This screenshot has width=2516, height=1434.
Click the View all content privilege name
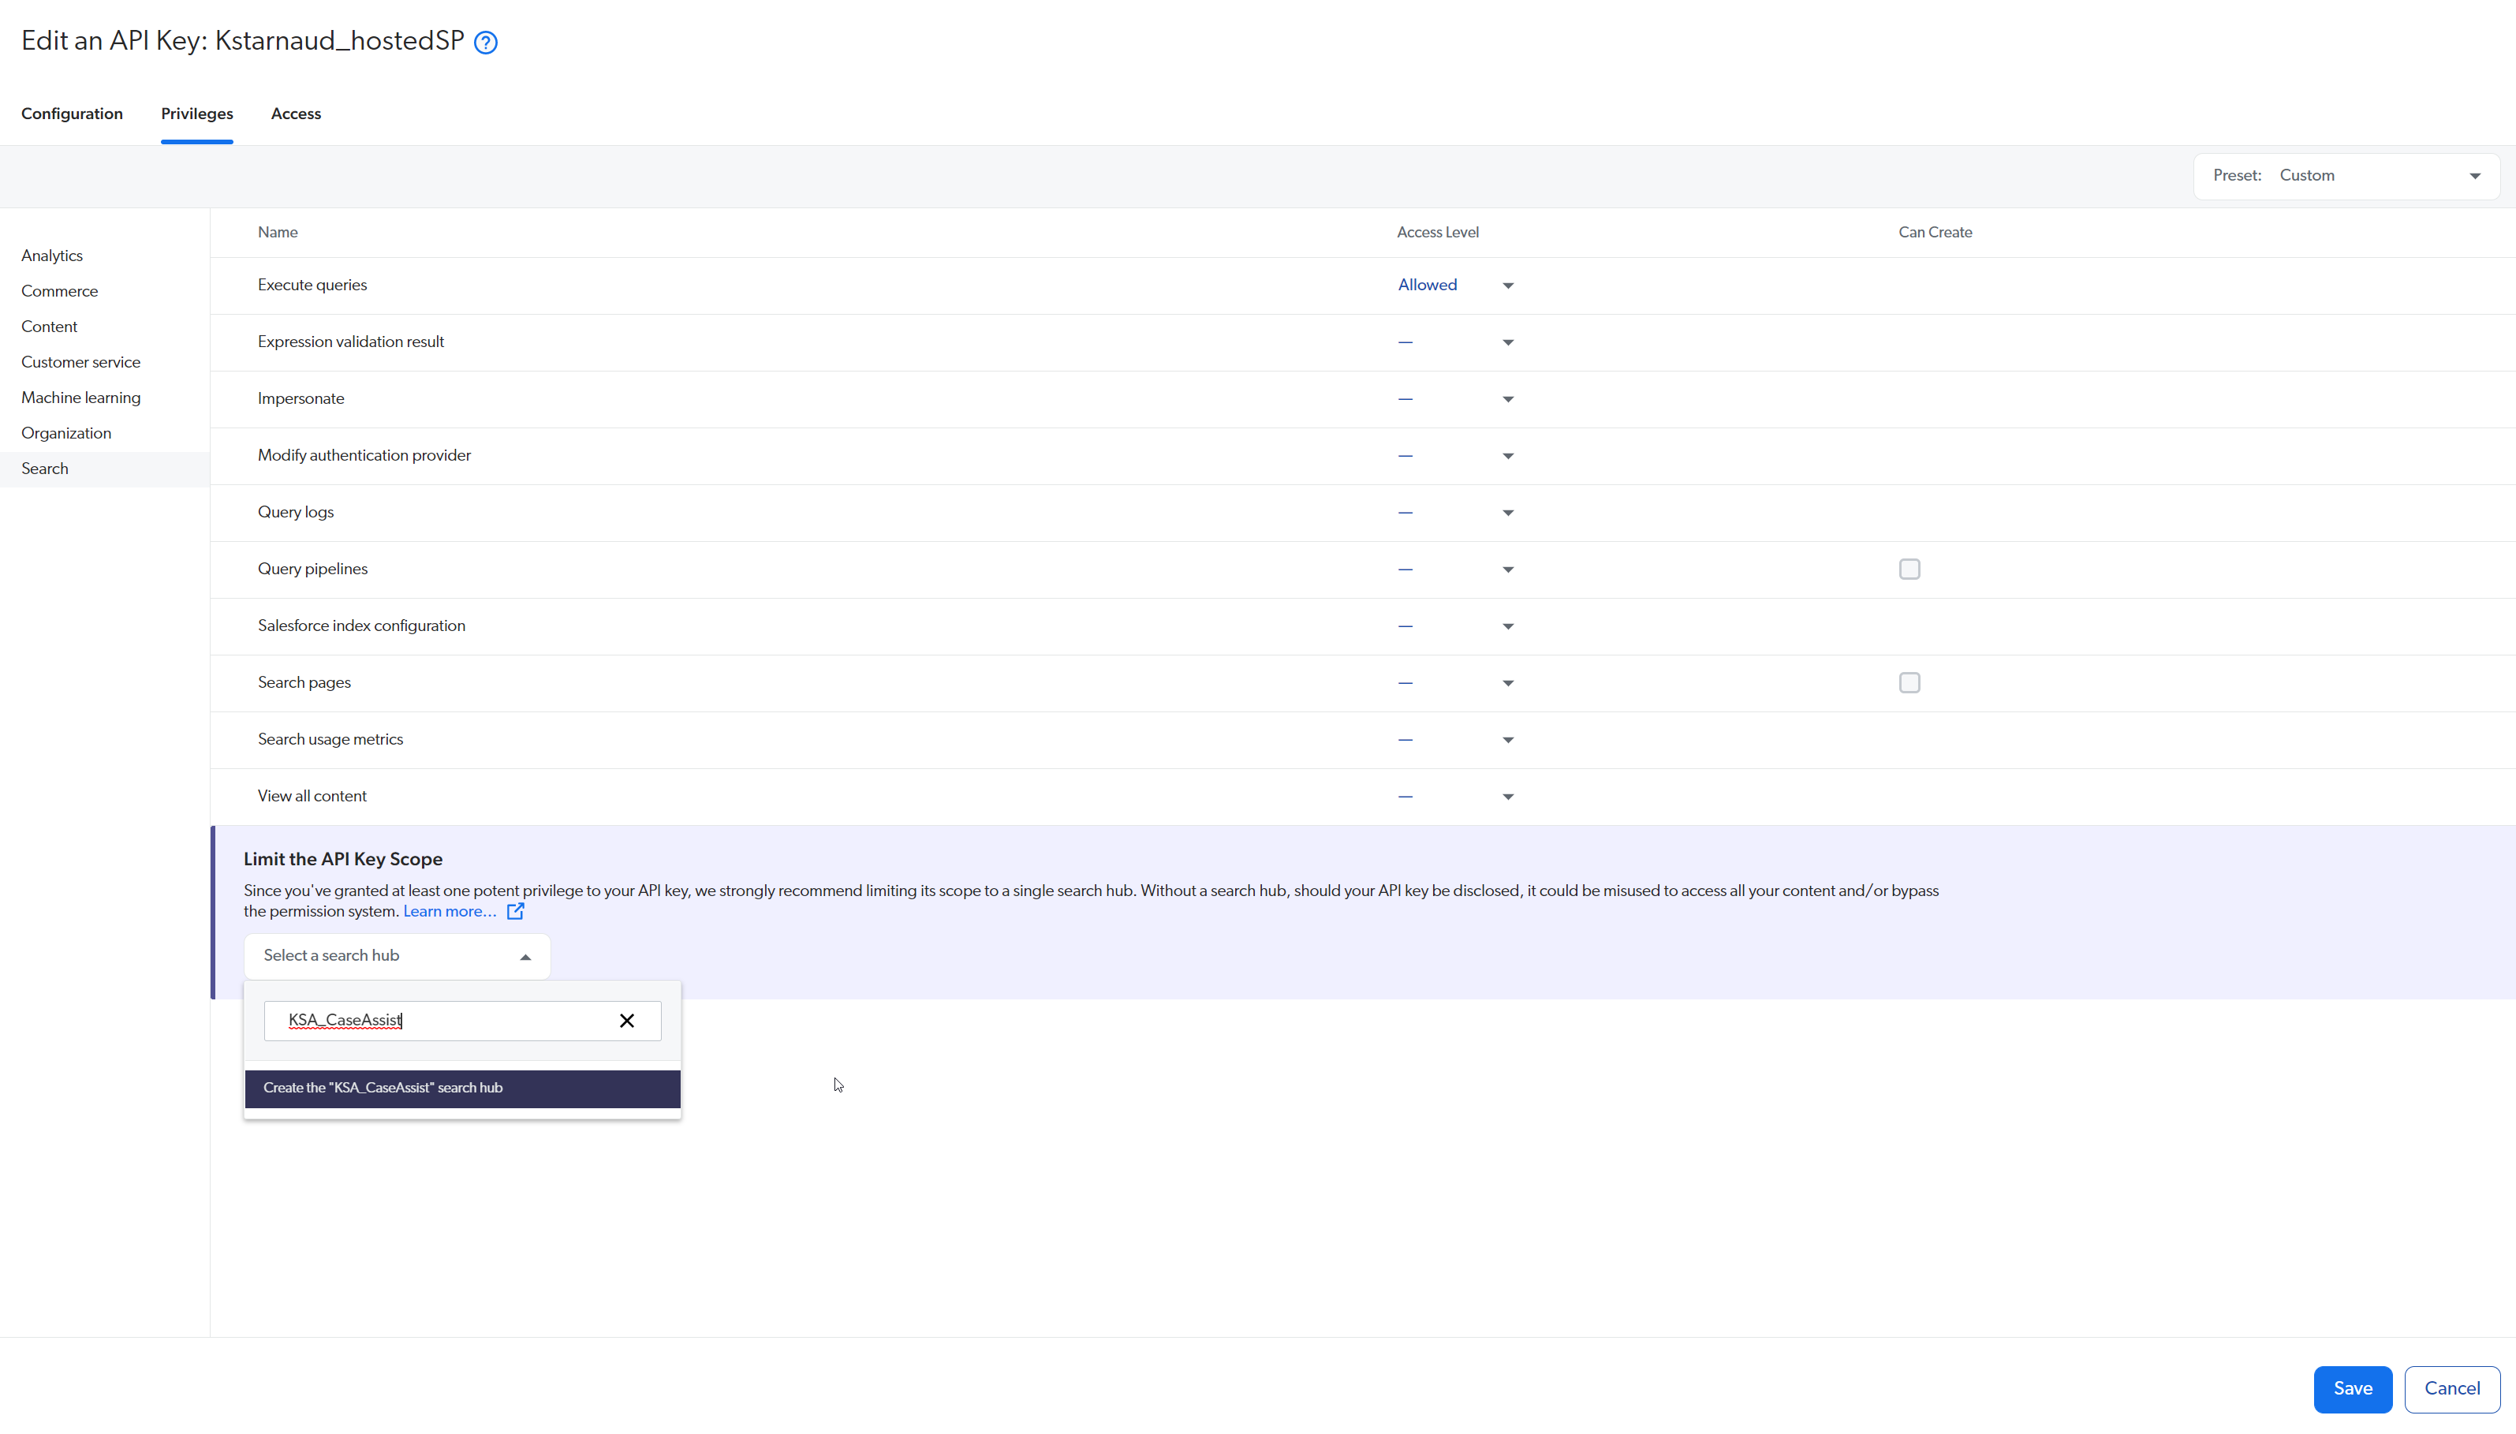pyautogui.click(x=312, y=797)
